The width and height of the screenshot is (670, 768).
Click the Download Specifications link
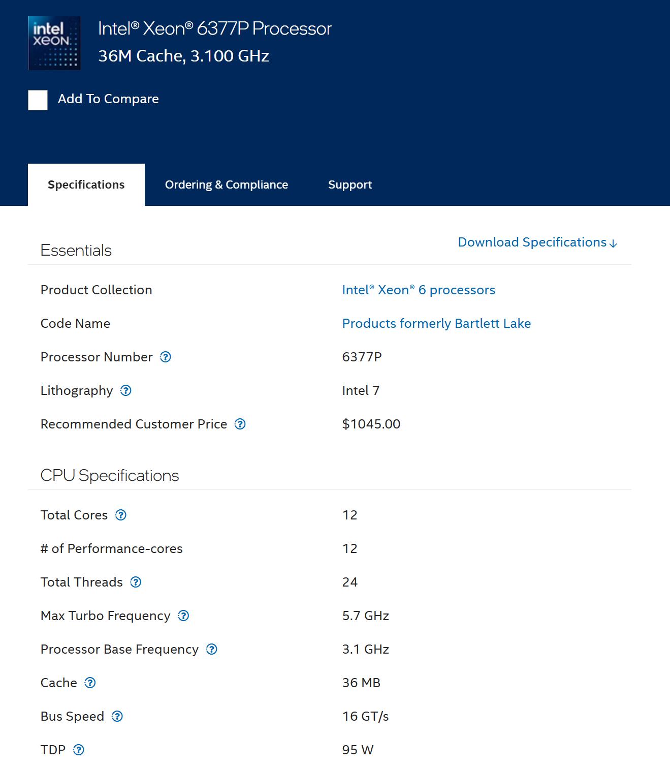[x=537, y=242]
